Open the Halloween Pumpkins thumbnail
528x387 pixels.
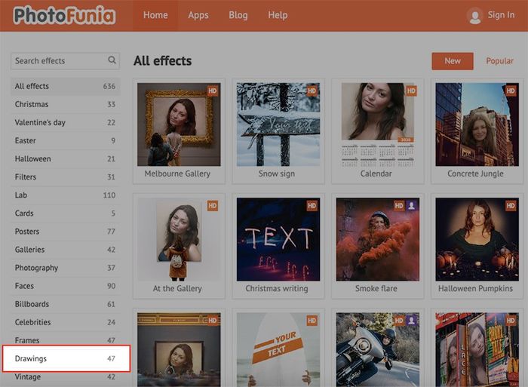[x=477, y=239]
